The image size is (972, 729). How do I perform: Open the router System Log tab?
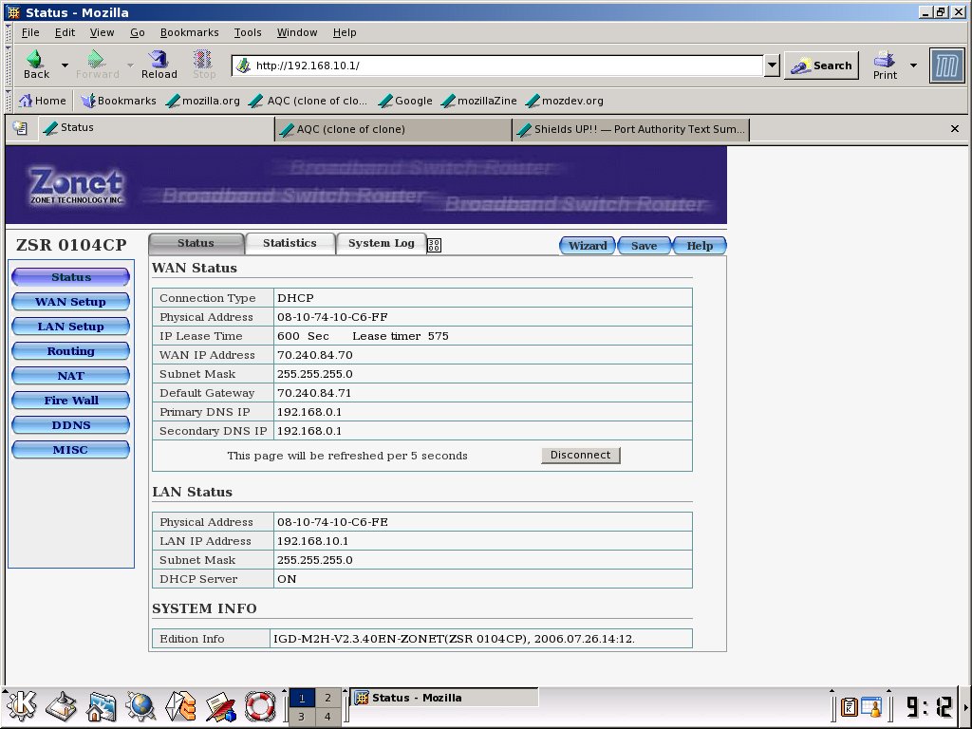381,243
